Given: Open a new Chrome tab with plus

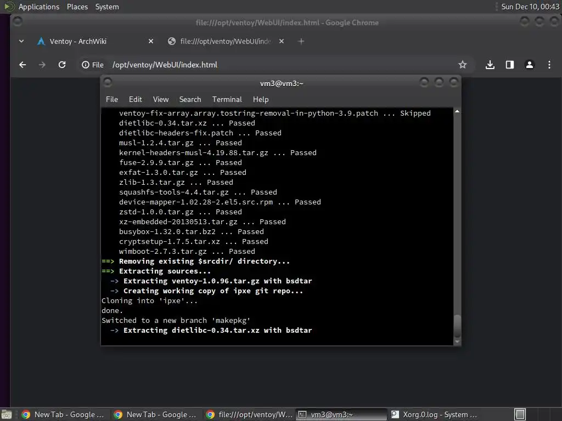Looking at the screenshot, I should pyautogui.click(x=301, y=41).
